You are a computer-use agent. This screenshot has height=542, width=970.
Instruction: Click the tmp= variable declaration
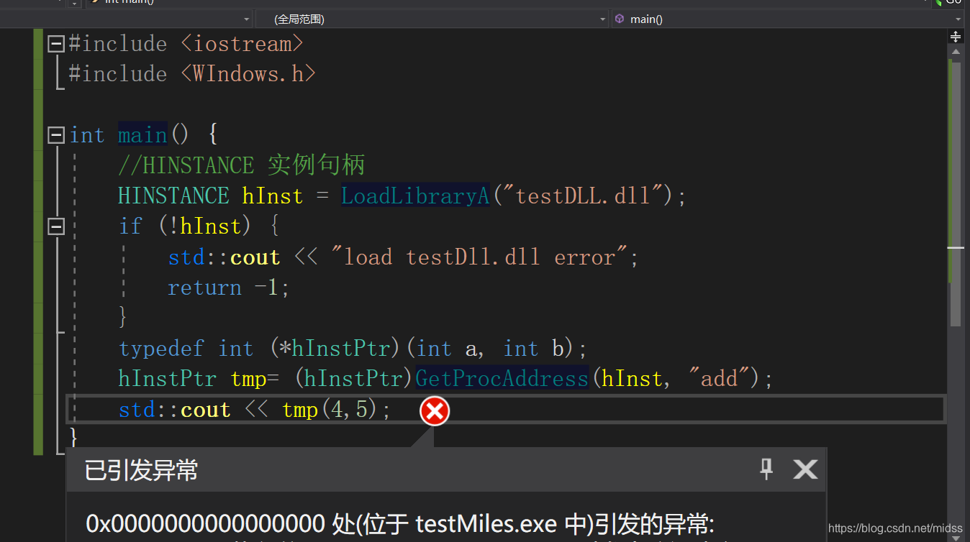255,378
